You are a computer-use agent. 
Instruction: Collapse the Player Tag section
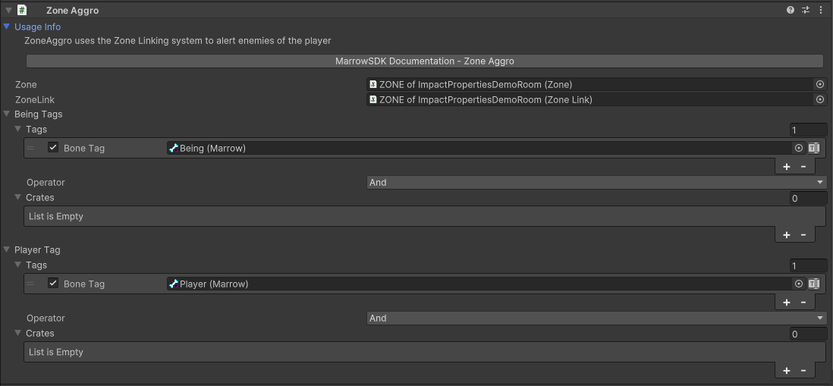[x=8, y=250]
